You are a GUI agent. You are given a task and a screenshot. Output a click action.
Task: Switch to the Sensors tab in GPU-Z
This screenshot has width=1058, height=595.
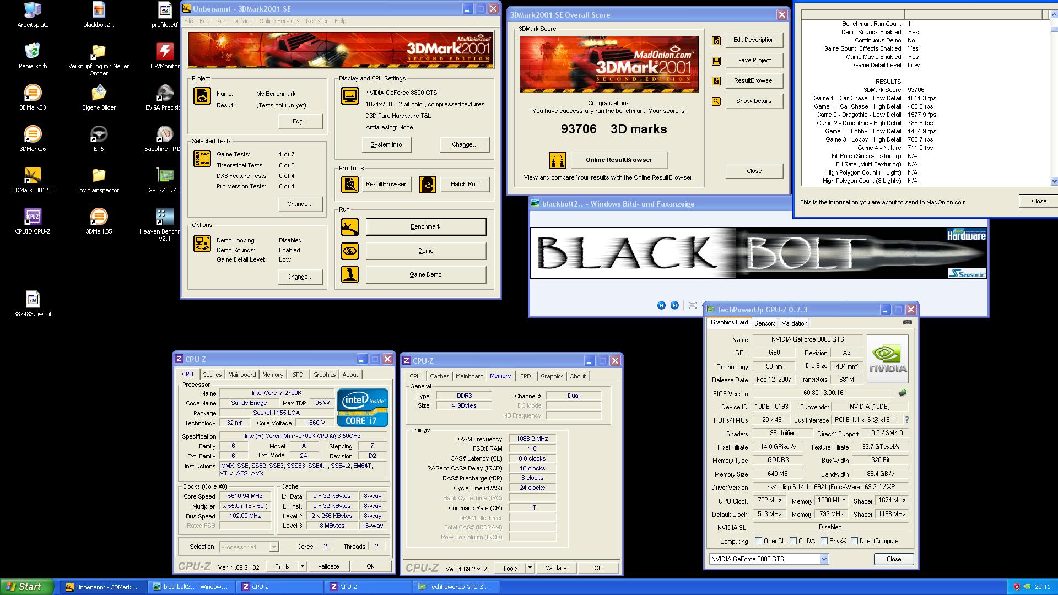764,323
